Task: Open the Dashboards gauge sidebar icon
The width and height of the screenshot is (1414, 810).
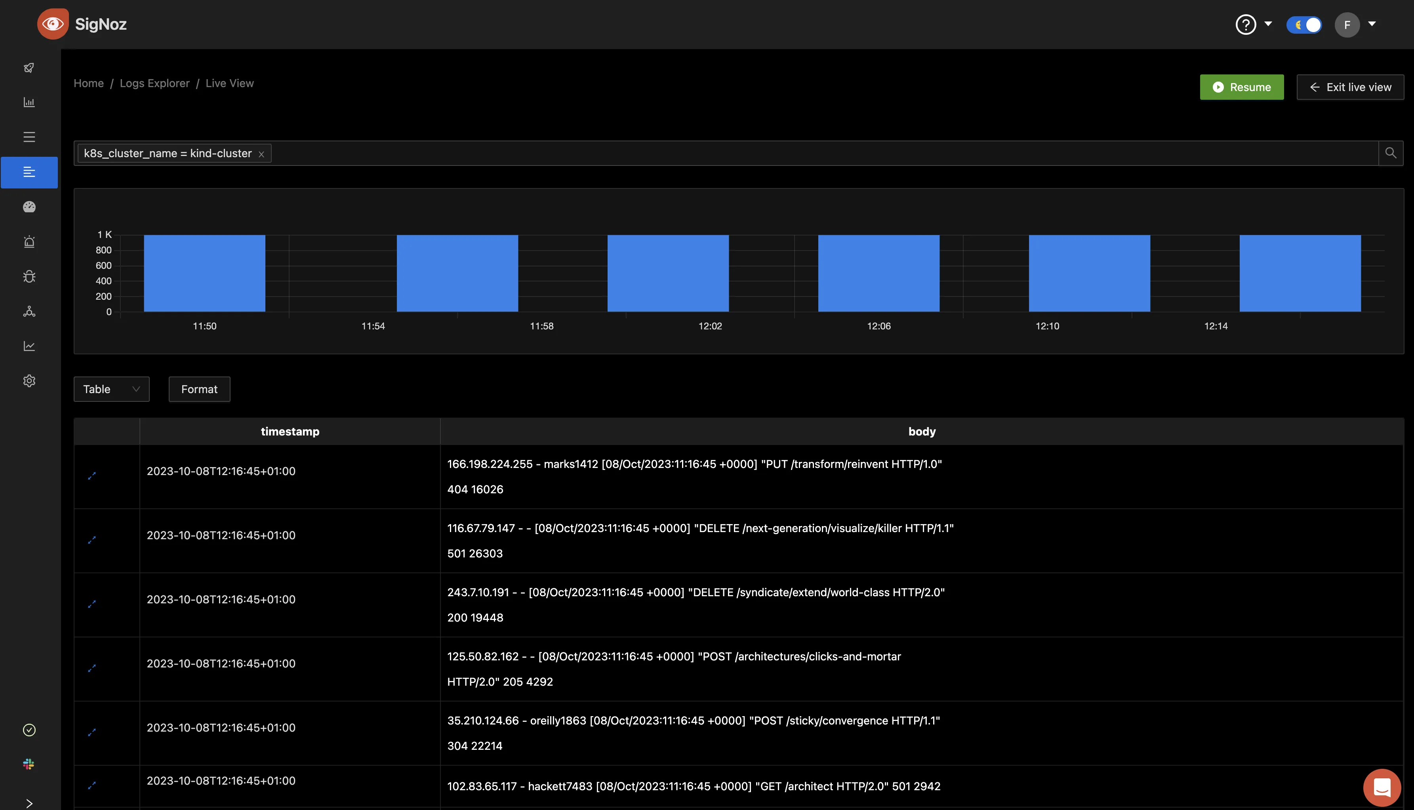Action: pos(29,207)
